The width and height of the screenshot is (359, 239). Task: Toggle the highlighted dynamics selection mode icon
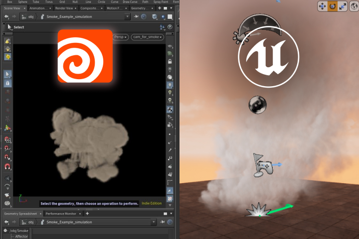click(x=7, y=57)
